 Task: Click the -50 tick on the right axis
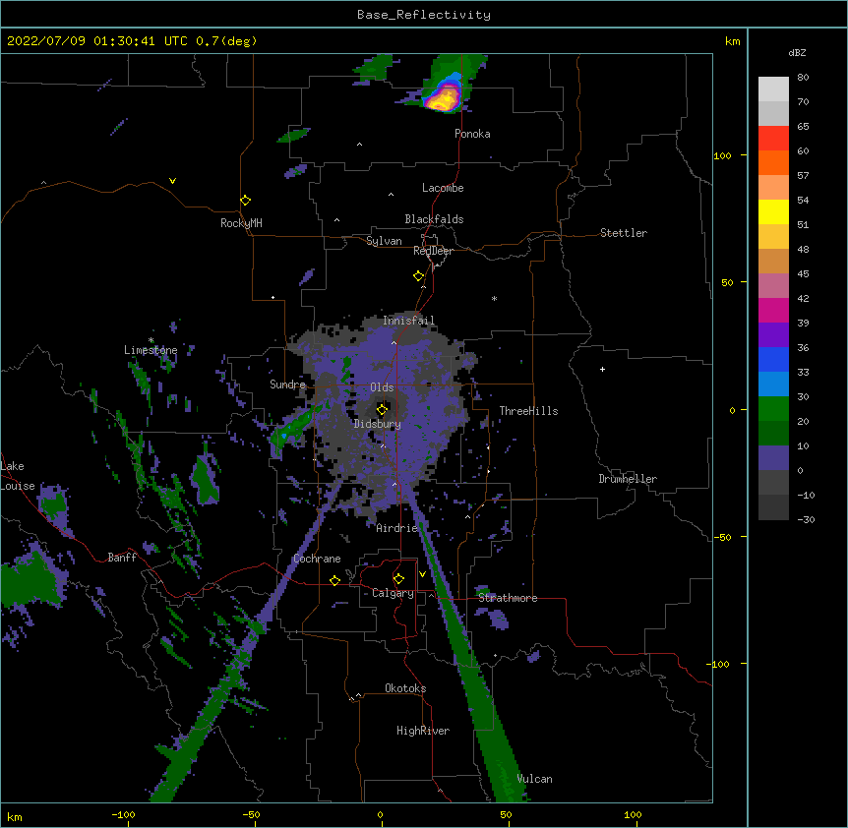(x=722, y=537)
